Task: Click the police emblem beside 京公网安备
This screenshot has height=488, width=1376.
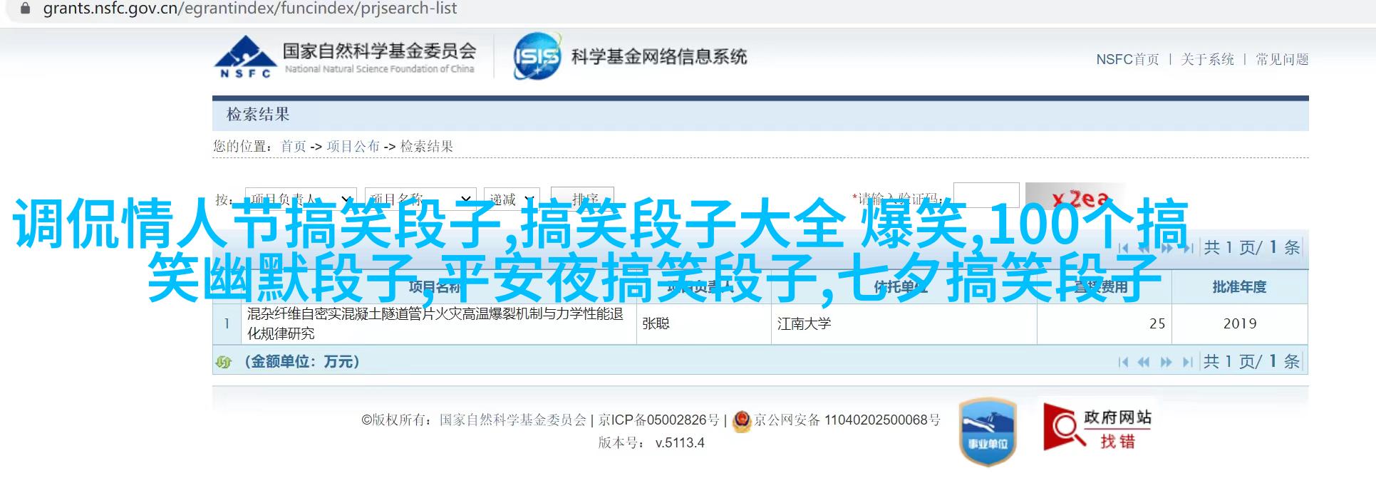Action: (x=742, y=420)
